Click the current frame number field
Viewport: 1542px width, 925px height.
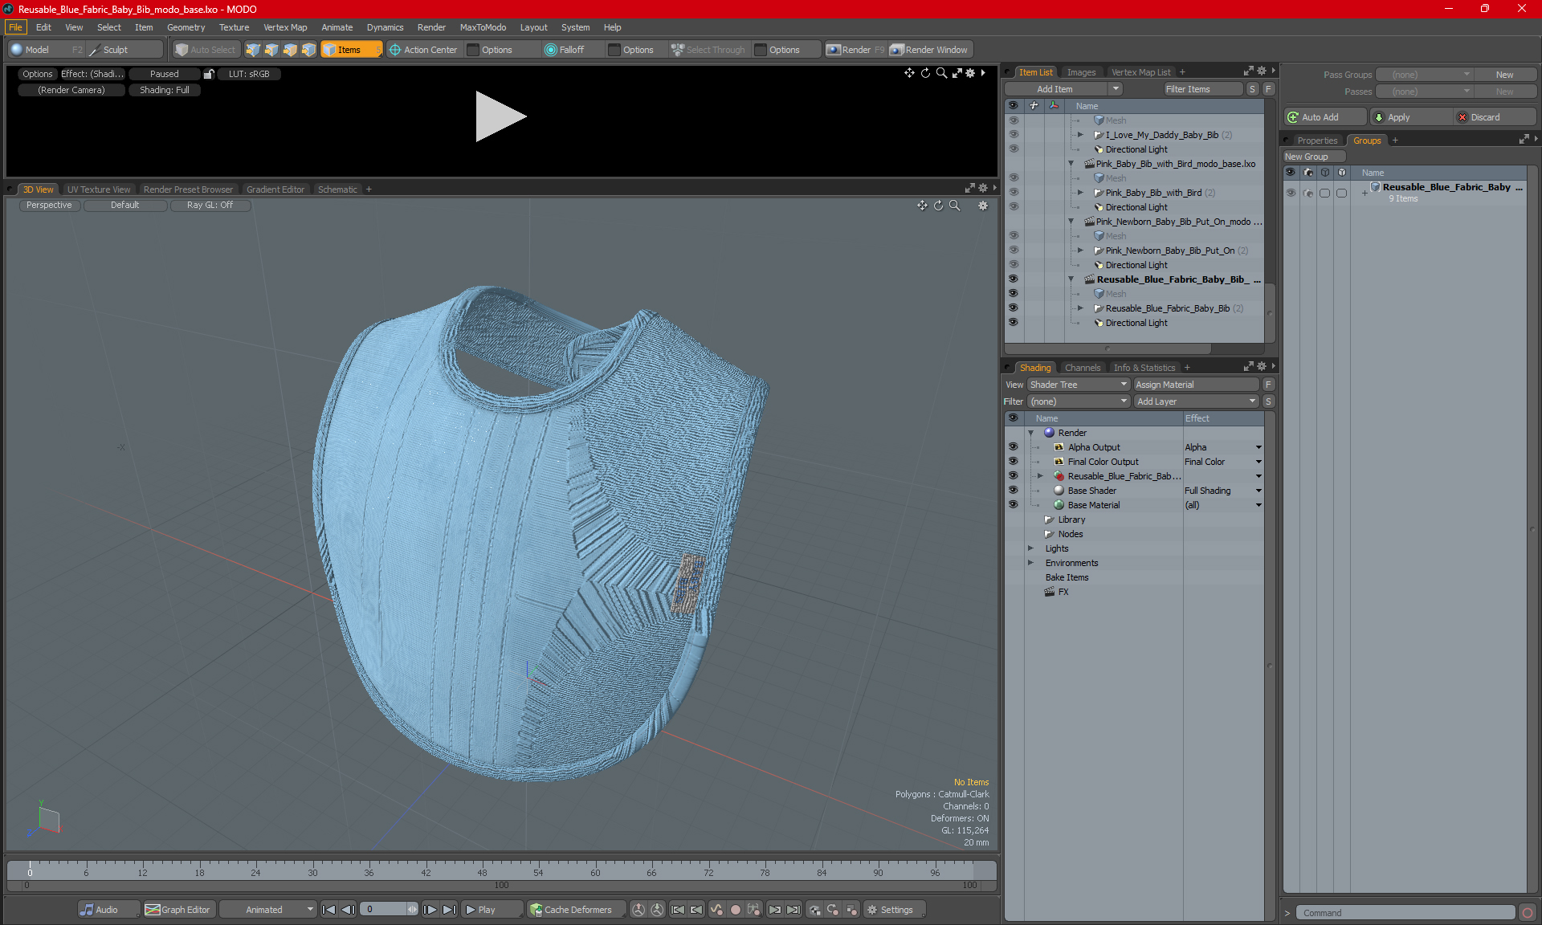click(383, 910)
